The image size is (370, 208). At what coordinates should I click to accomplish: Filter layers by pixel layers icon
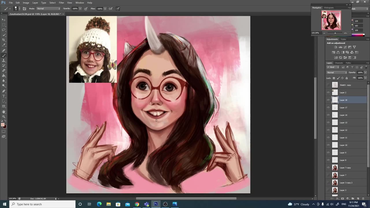coord(343,67)
